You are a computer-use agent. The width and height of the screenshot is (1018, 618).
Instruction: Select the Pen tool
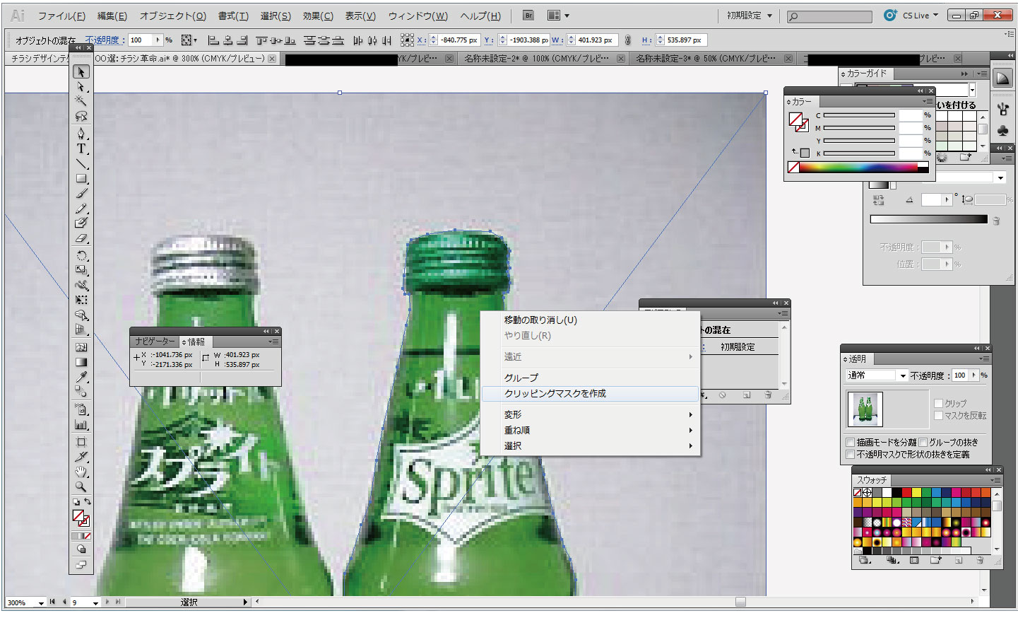pos(81,134)
